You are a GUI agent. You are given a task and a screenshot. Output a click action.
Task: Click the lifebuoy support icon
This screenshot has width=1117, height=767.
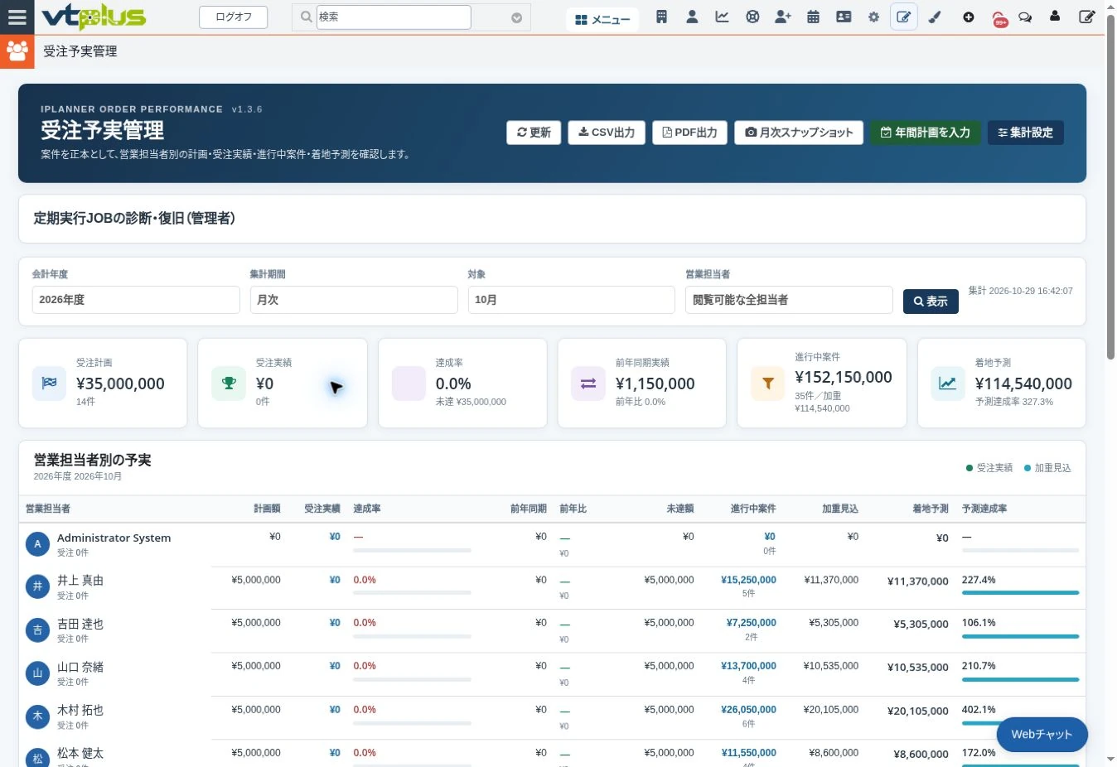click(x=752, y=17)
